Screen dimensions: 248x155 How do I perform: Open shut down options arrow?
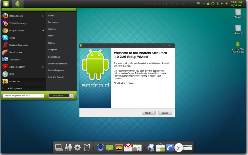pyautogui.click(x=71, y=96)
